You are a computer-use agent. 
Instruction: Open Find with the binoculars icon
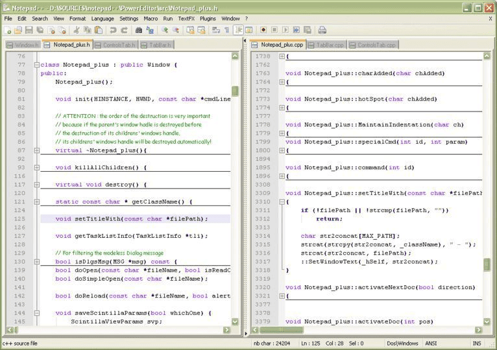(x=138, y=30)
